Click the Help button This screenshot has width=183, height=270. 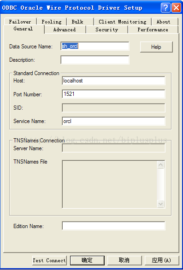(156, 47)
